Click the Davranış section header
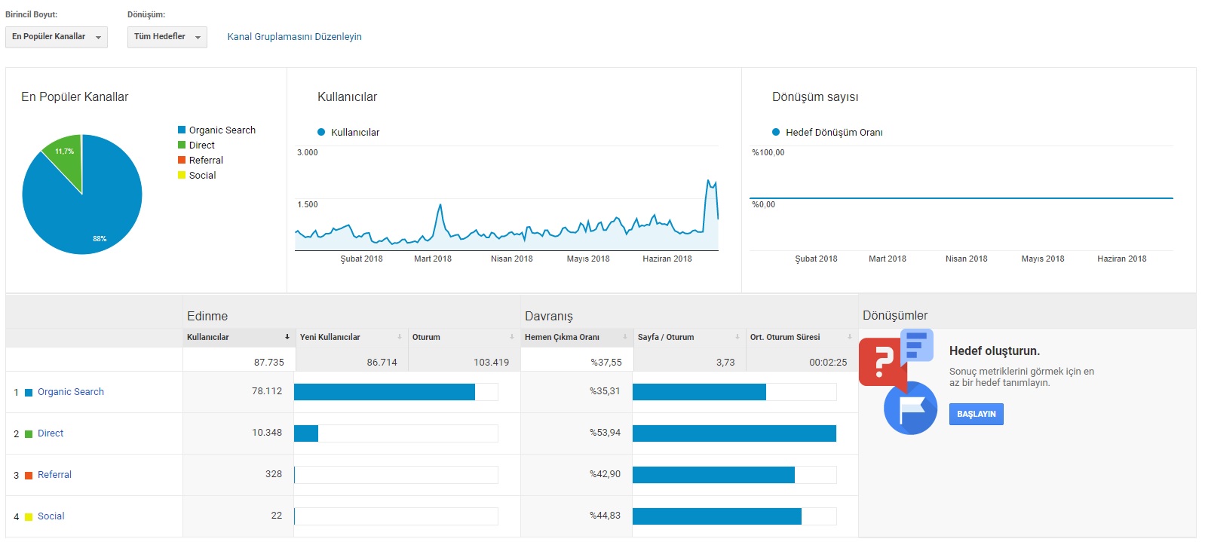Image resolution: width=1205 pixels, height=542 pixels. pos(549,317)
